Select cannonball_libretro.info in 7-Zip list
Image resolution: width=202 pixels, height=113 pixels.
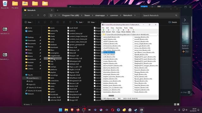point(111,37)
